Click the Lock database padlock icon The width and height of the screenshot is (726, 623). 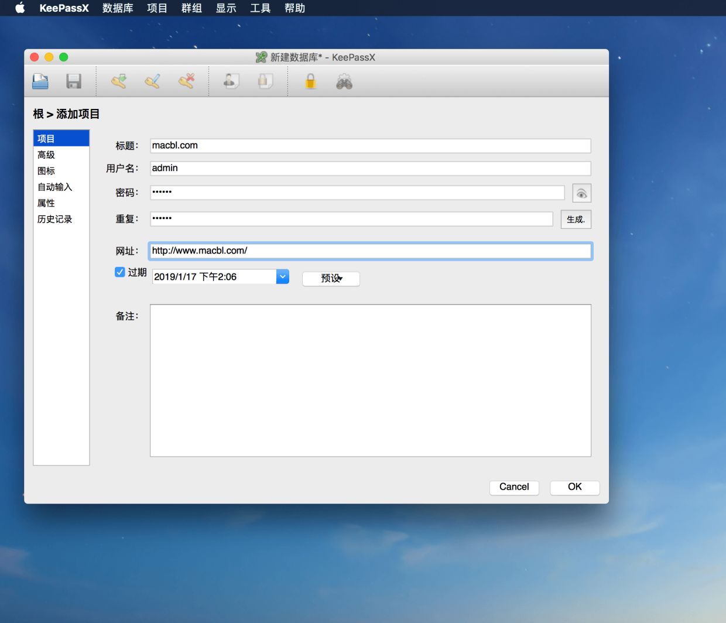[310, 81]
